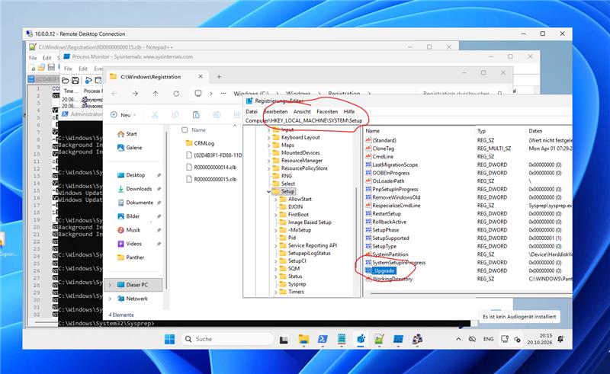Select the CloneTag registry value

pyautogui.click(x=384, y=149)
